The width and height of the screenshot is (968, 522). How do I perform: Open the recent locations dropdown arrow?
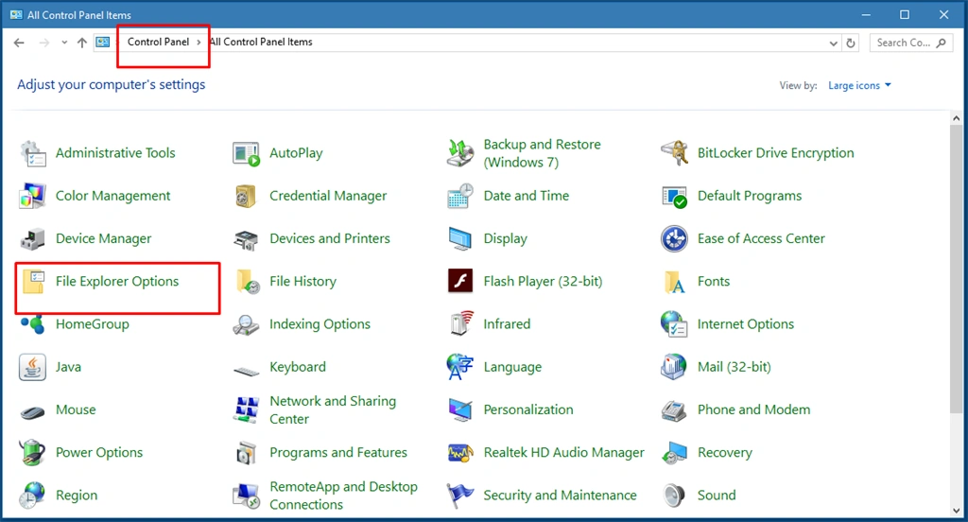tap(64, 43)
